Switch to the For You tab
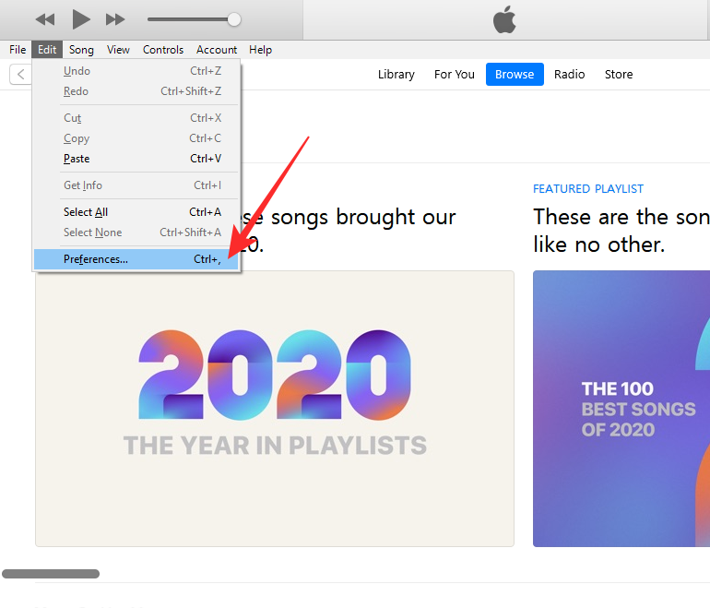The height and width of the screenshot is (608, 710). pyautogui.click(x=455, y=75)
